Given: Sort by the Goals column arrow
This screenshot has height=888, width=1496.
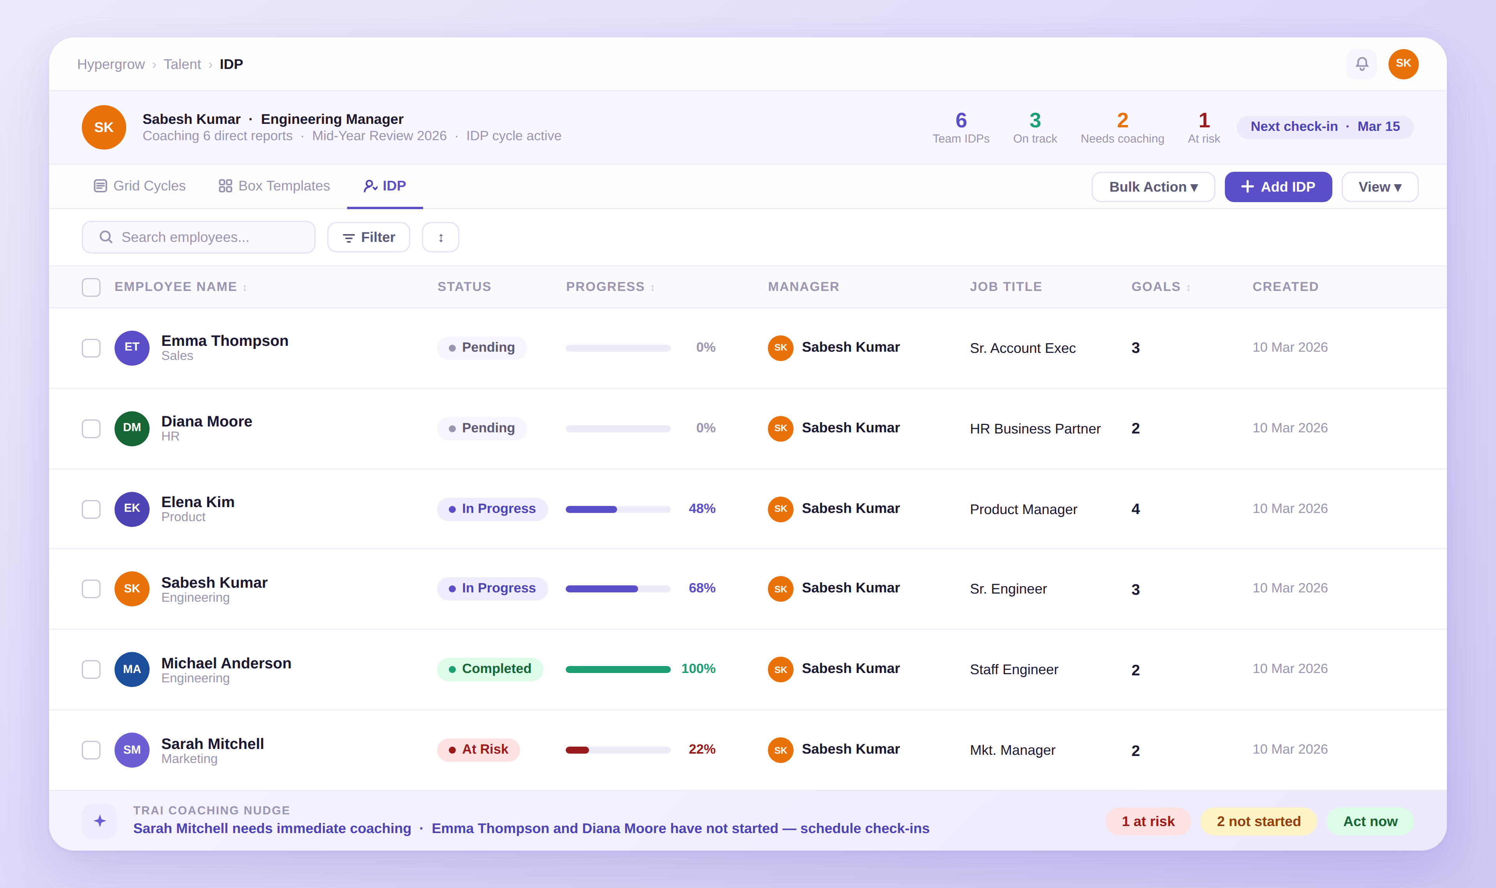Looking at the screenshot, I should 1188,288.
